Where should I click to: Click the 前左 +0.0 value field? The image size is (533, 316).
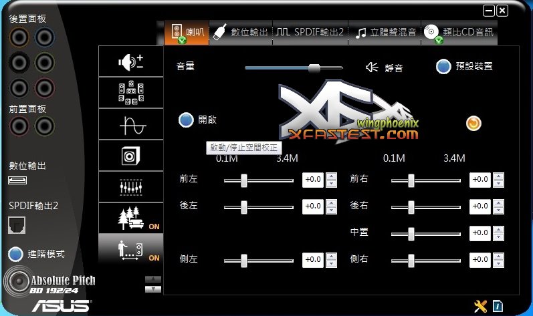click(x=313, y=180)
